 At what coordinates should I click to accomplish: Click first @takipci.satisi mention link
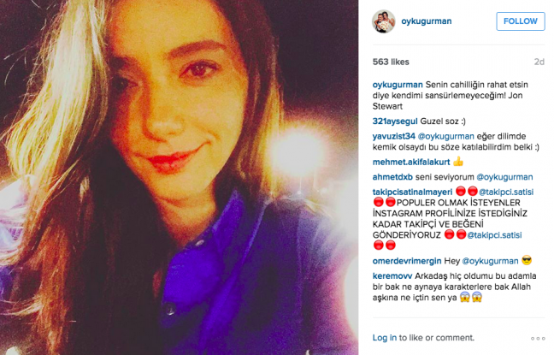506,192
